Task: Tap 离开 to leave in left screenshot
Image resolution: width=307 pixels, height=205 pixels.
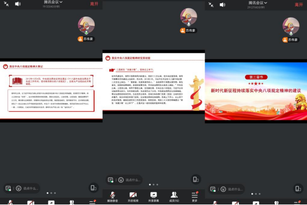Action: 94,4
